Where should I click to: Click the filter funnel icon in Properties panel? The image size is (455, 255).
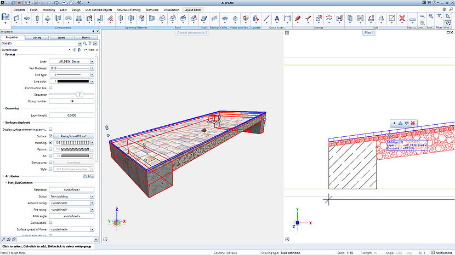pos(90,43)
